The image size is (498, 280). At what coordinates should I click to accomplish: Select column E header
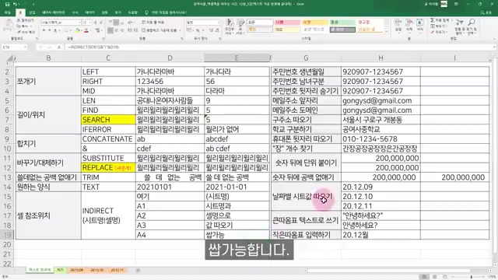click(x=237, y=58)
